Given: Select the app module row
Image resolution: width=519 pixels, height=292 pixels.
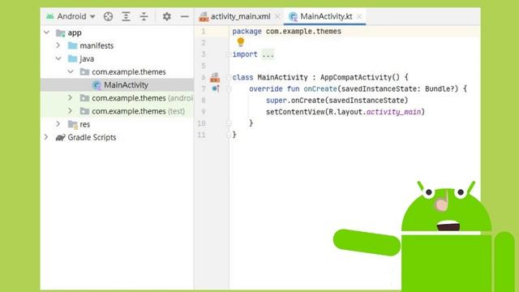Looking at the screenshot, I should tap(117, 32).
